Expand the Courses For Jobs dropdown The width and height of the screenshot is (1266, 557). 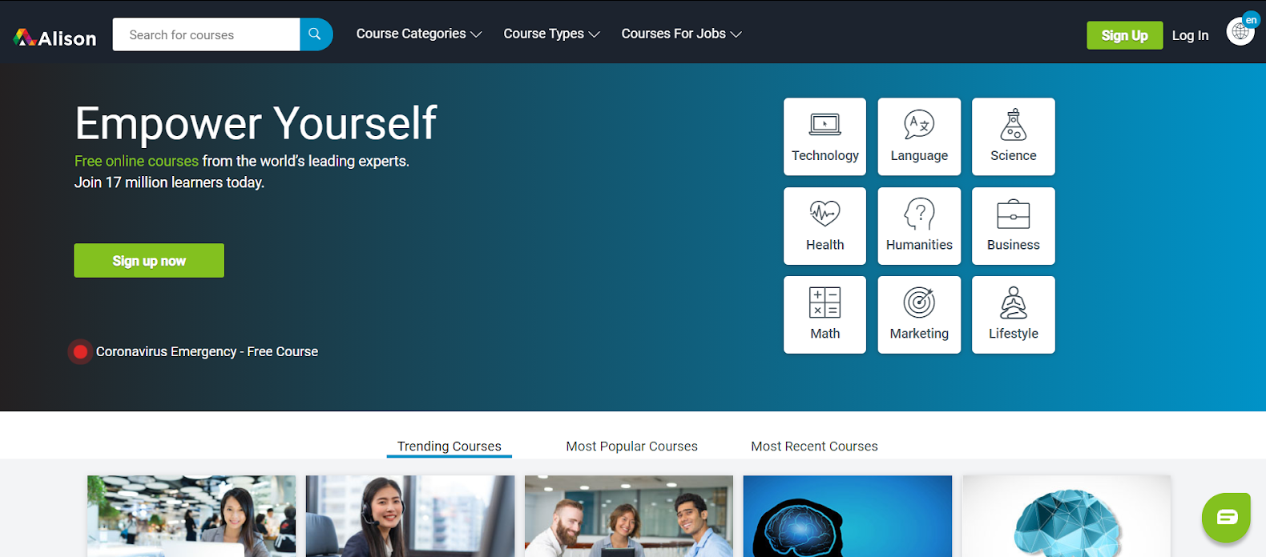pos(682,34)
